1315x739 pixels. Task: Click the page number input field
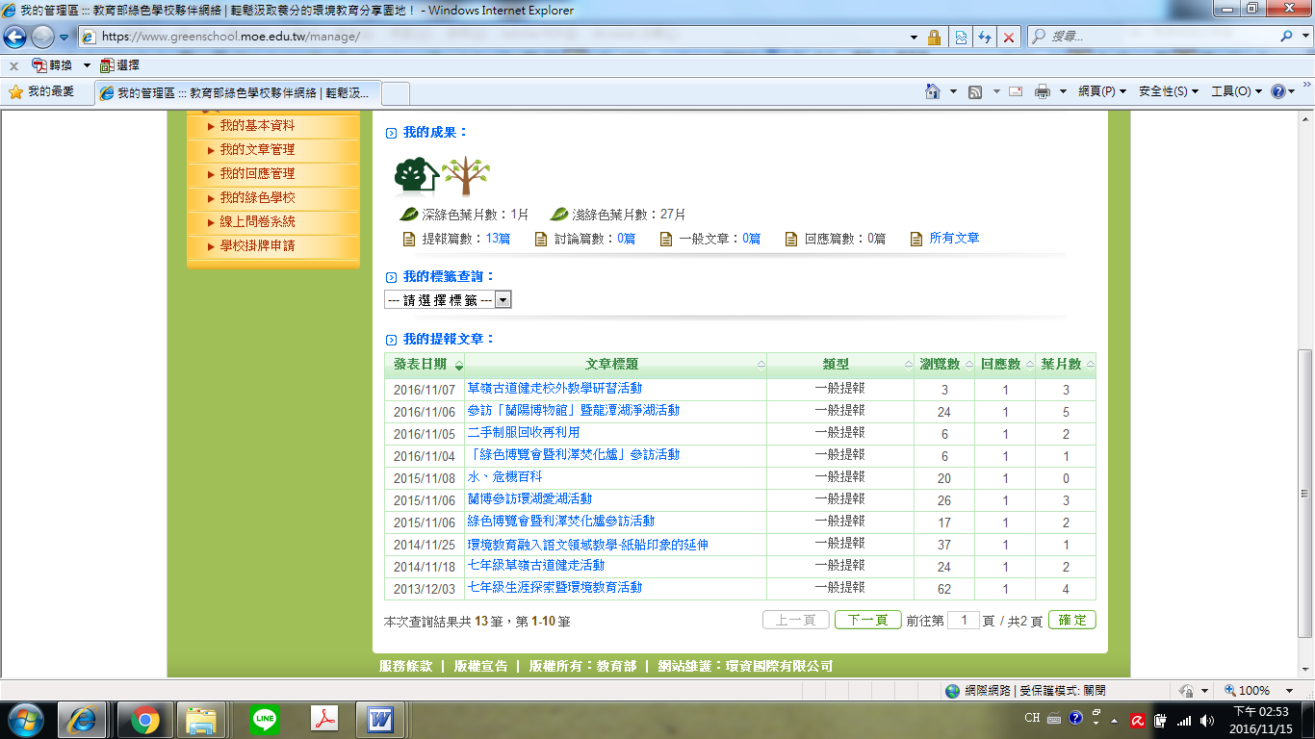pos(963,621)
